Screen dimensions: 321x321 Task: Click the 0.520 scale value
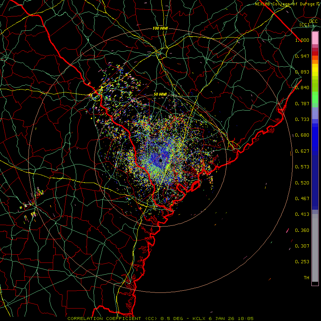[x=302, y=183]
